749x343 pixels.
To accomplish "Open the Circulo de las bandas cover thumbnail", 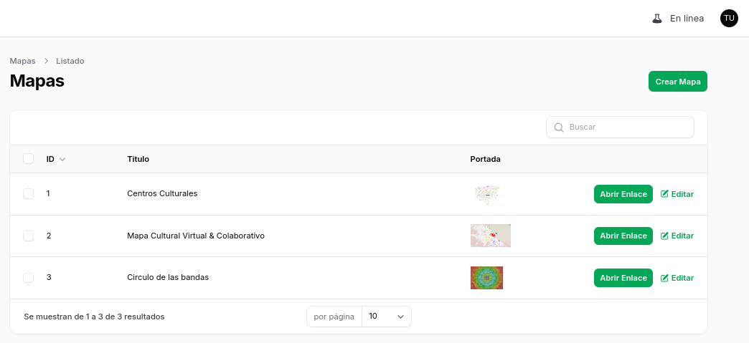I will (x=486, y=278).
